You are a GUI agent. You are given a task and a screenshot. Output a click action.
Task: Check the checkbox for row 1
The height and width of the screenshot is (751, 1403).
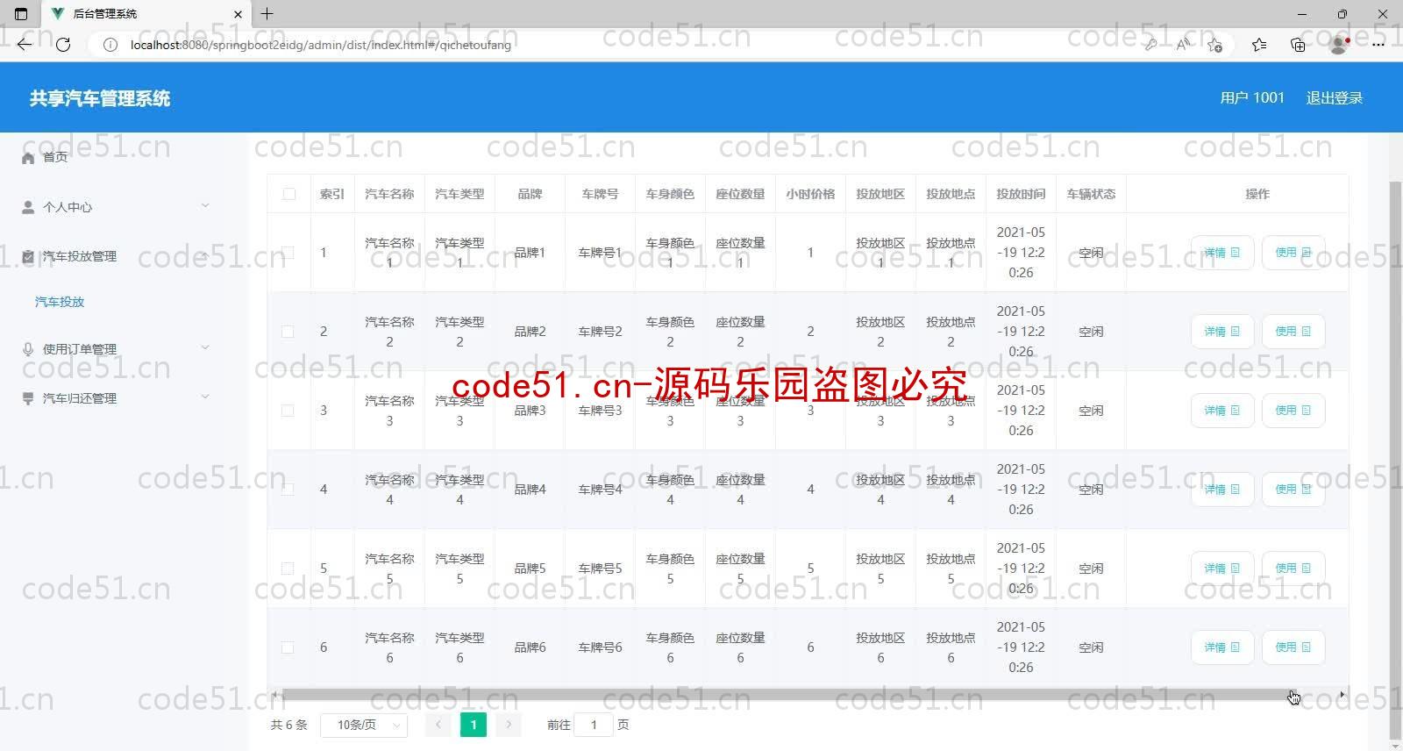pyautogui.click(x=288, y=253)
